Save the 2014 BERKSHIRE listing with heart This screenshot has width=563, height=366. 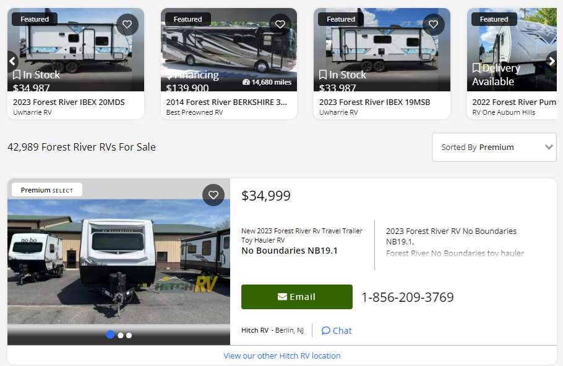coord(280,25)
